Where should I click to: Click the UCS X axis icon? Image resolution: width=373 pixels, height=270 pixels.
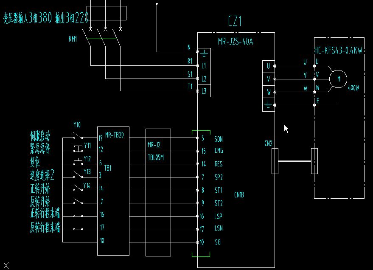6,265
